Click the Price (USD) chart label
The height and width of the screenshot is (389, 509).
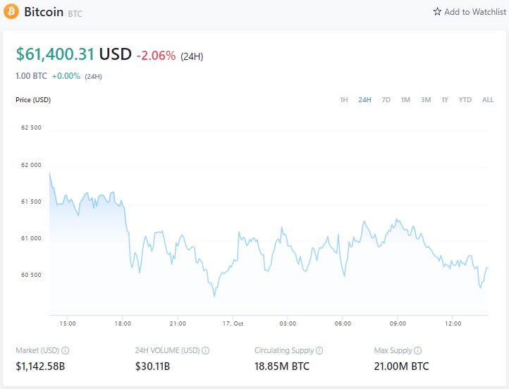coord(33,100)
